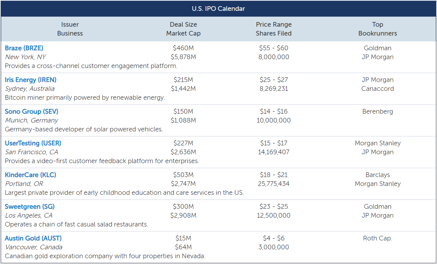Screen dimensions: 437x264
Task: Select the $1,442M market cap value
Action: coord(183,89)
